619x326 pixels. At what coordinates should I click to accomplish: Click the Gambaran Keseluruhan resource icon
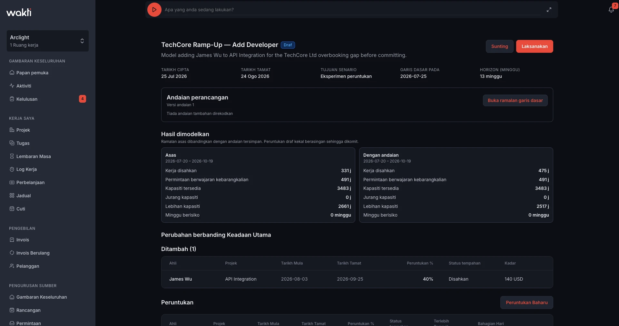12,297
